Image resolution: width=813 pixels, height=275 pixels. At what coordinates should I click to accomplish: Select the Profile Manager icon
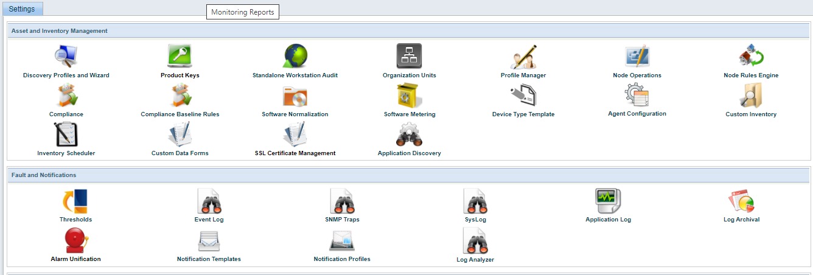coord(523,57)
